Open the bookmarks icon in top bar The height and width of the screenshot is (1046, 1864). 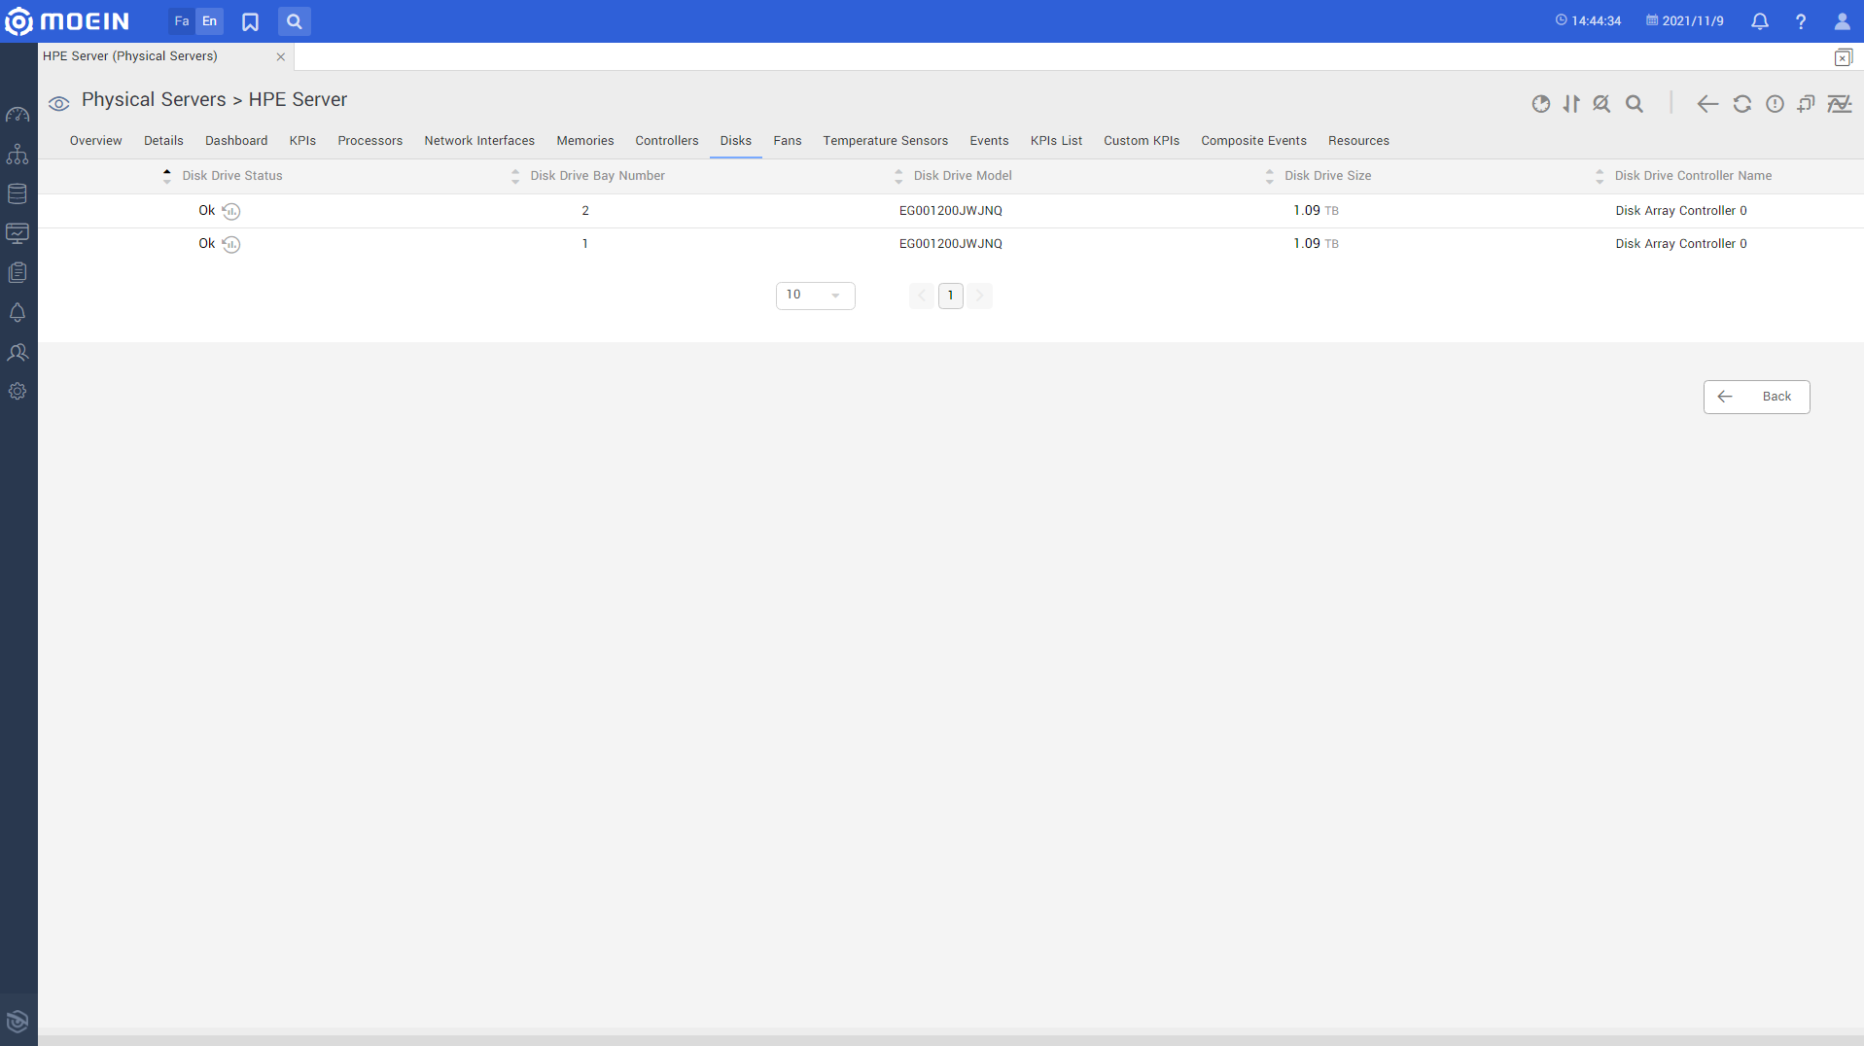(x=250, y=21)
